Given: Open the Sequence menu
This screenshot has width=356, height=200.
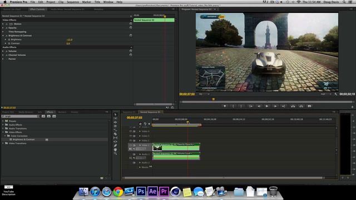Looking at the screenshot, I should click(x=73, y=2).
